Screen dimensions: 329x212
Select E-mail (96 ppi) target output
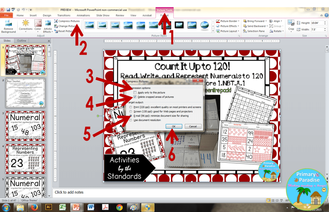click(131, 116)
